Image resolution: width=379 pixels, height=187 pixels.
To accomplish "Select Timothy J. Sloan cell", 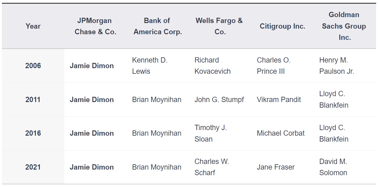I will point(211,133).
